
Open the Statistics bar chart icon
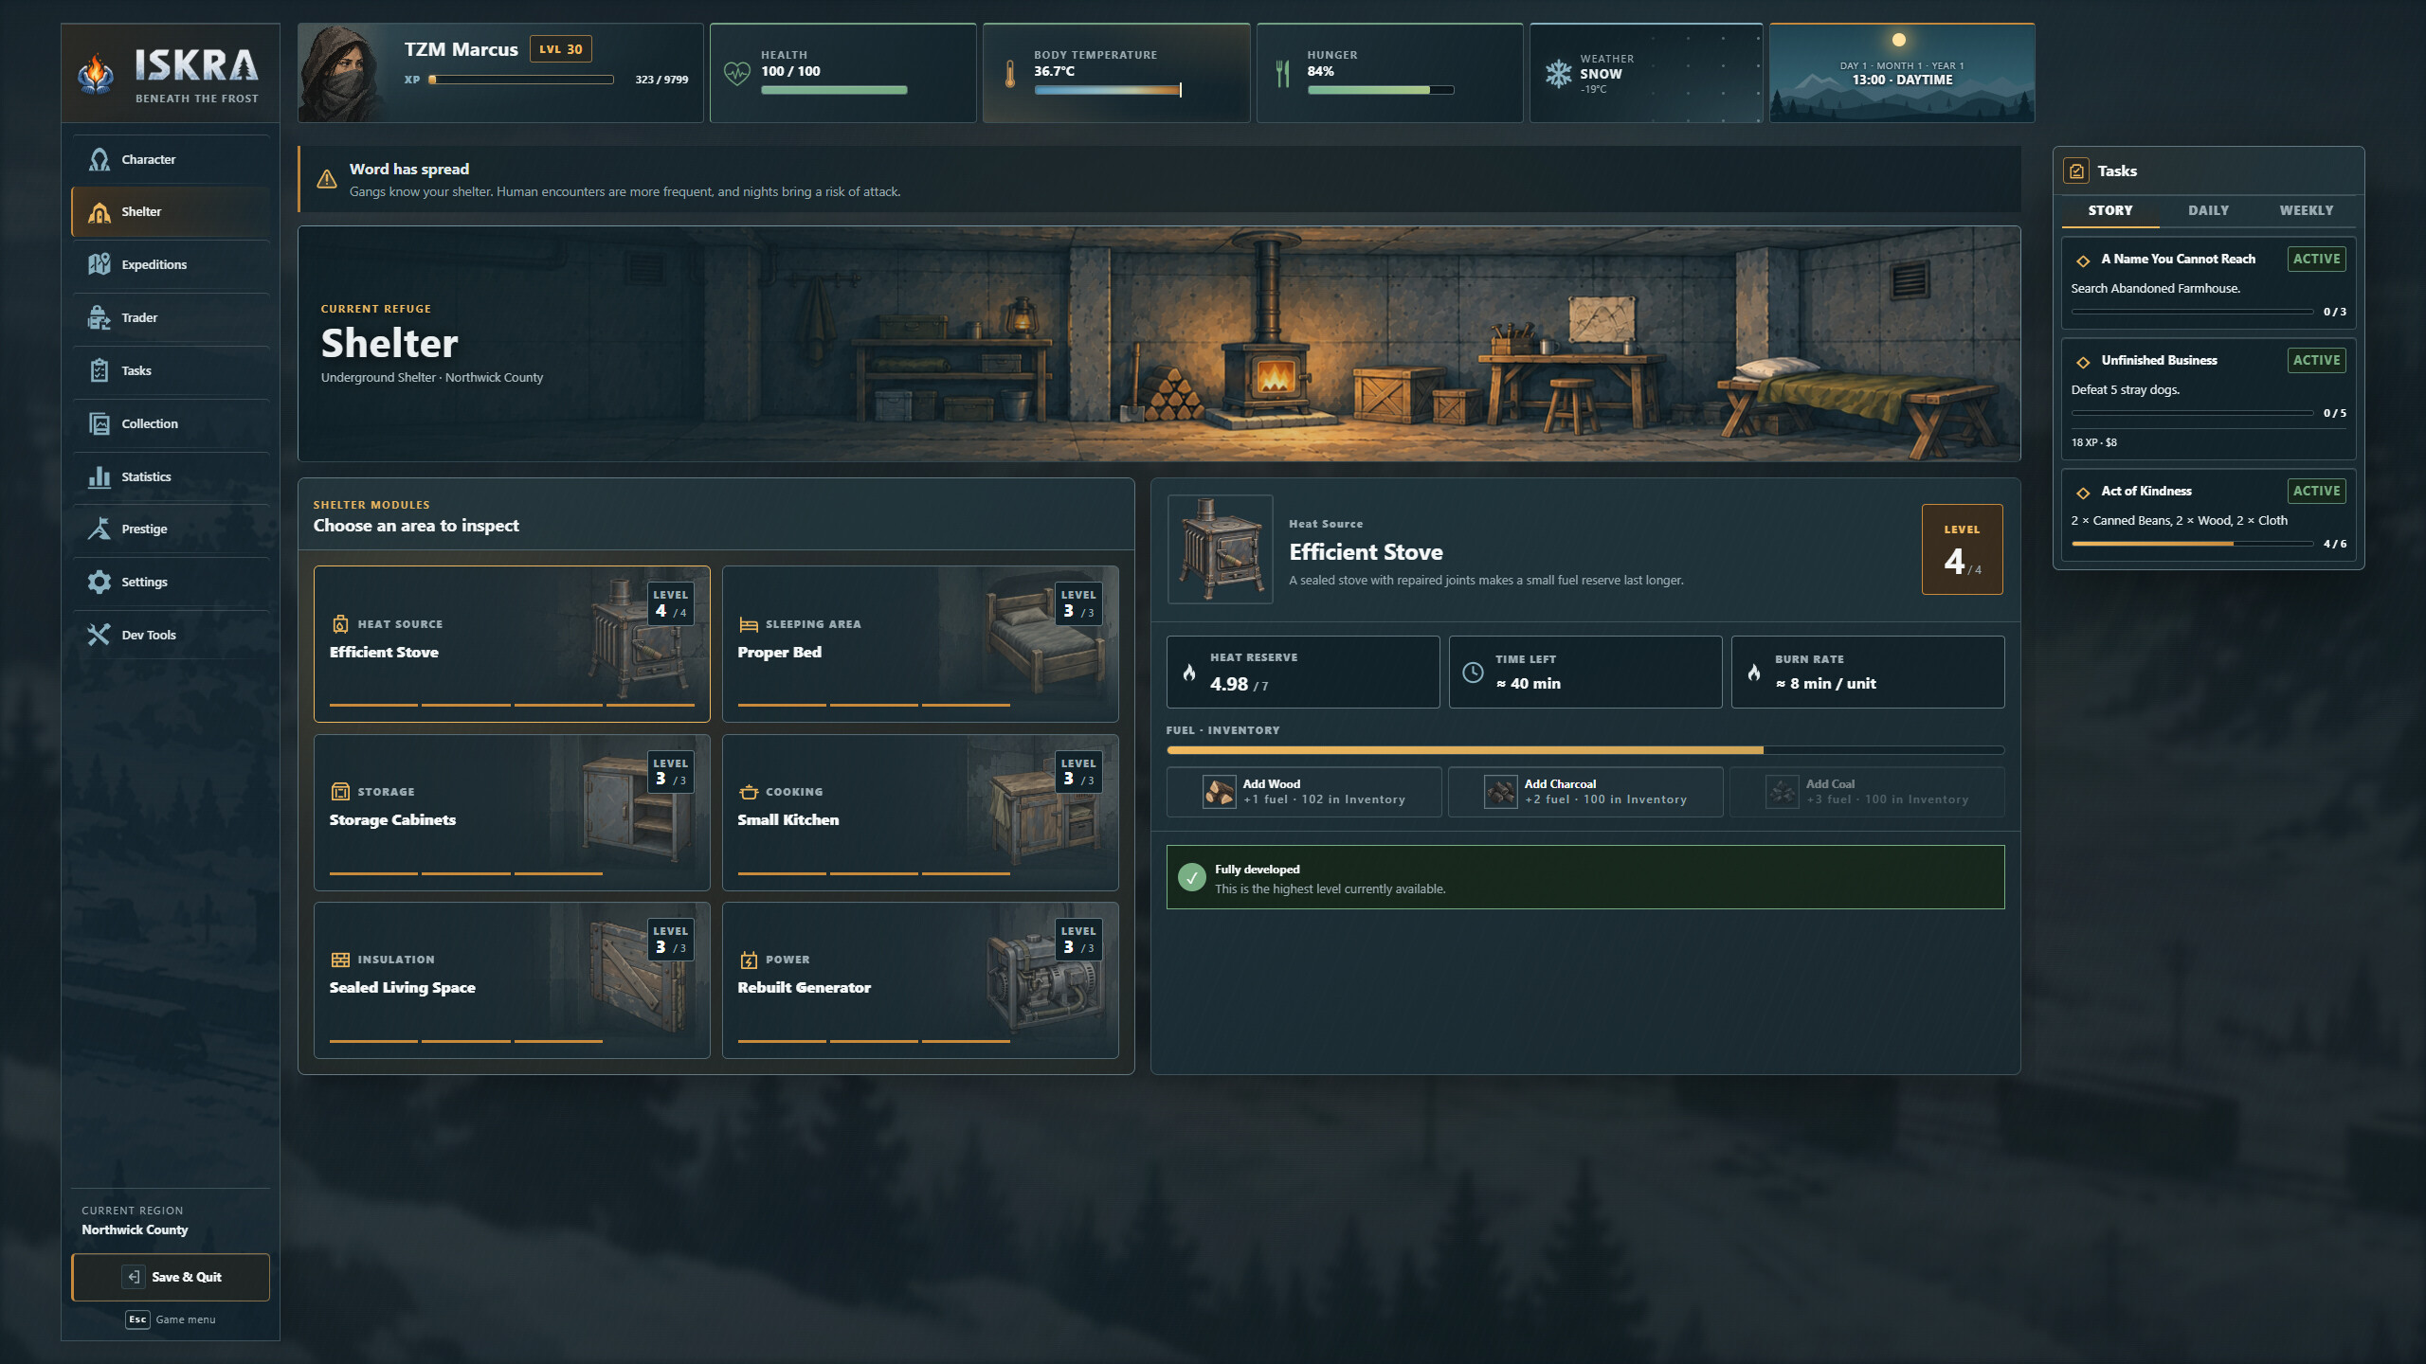99,476
